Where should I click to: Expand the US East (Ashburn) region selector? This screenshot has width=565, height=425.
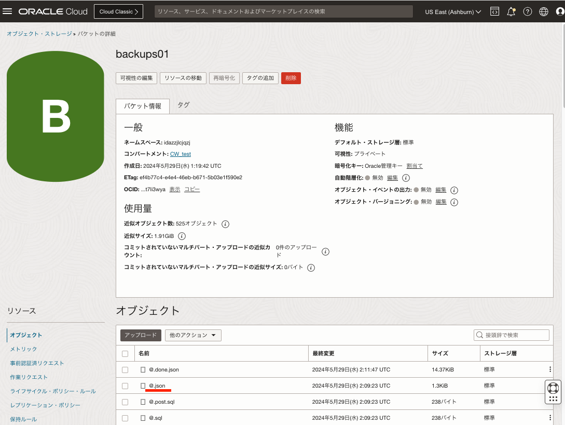pos(453,12)
